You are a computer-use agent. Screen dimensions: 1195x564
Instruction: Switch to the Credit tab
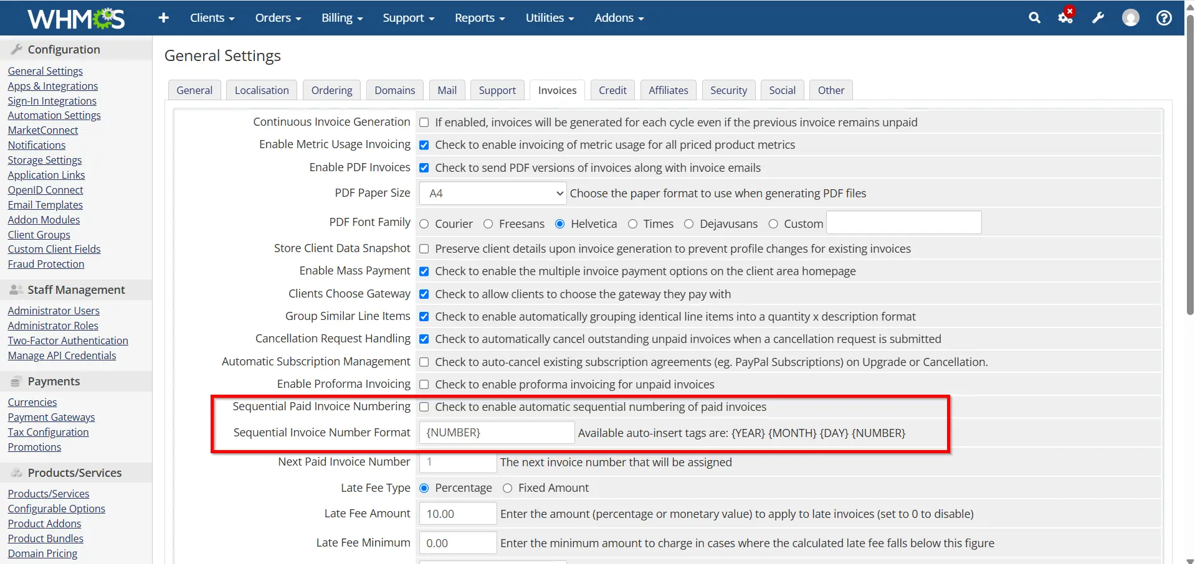click(x=612, y=90)
